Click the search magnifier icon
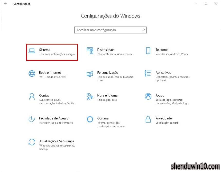221x173 pixels. point(143,30)
